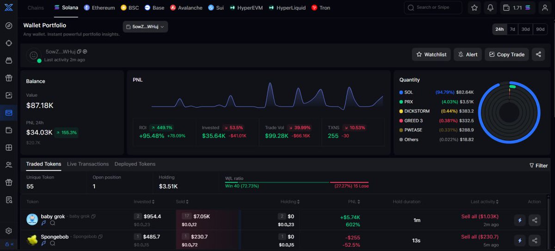Click the app logo at top left
The width and height of the screenshot is (555, 251).
coord(9,7)
